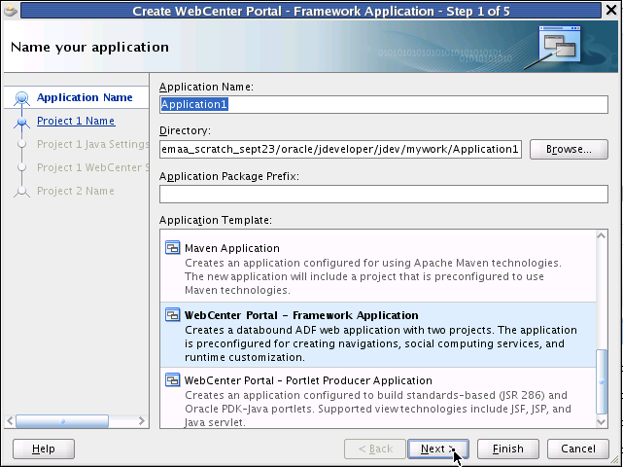Click the steps panel scroll right arrow
Viewport: 623px width, 467px height.
[142, 421]
